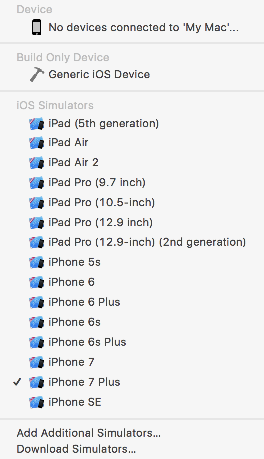Click the simulator icon next to iPad Pro (10.5-inch)
Viewport: 264px width, 459px height.
tap(37, 203)
